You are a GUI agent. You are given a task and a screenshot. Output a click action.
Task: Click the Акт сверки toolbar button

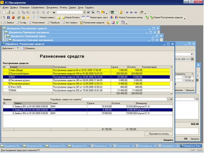pos(70,22)
